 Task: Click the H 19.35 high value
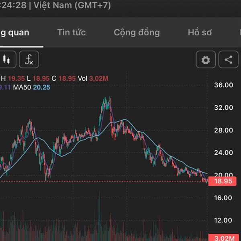pos(13,79)
